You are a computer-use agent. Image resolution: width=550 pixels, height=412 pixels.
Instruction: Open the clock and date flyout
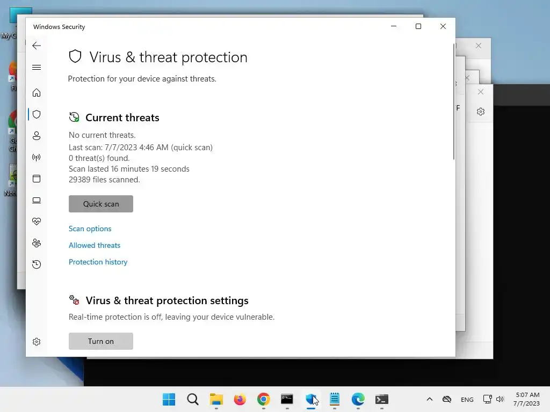pos(527,399)
